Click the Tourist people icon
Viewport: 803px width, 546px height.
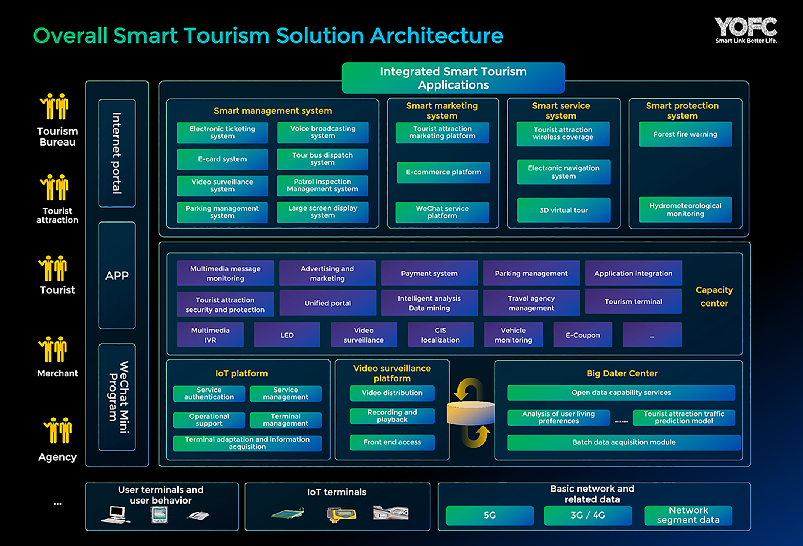pos(53,268)
